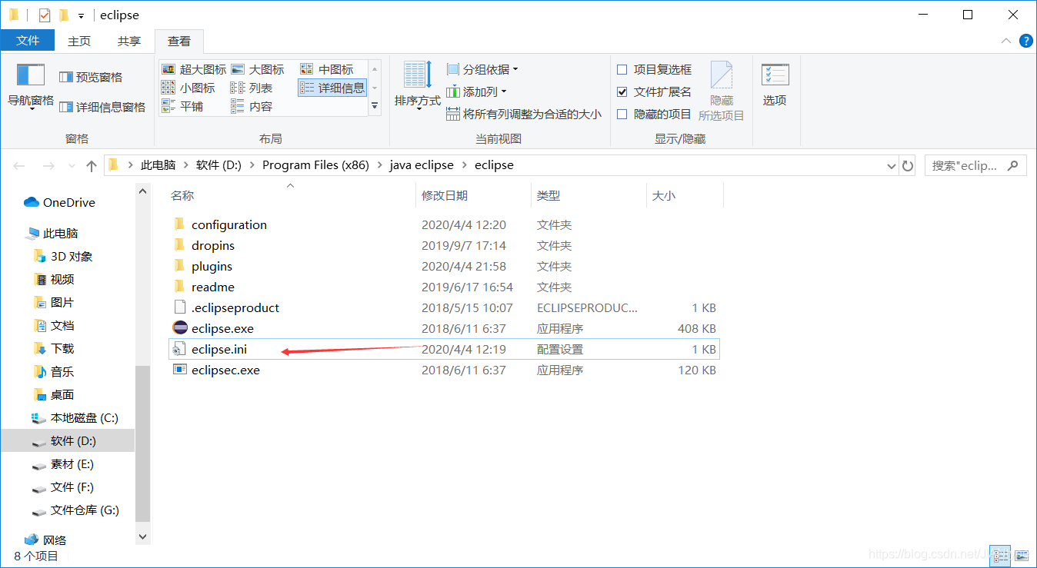The width and height of the screenshot is (1037, 568).
Task: Open the sort by menu
Action: click(x=418, y=85)
